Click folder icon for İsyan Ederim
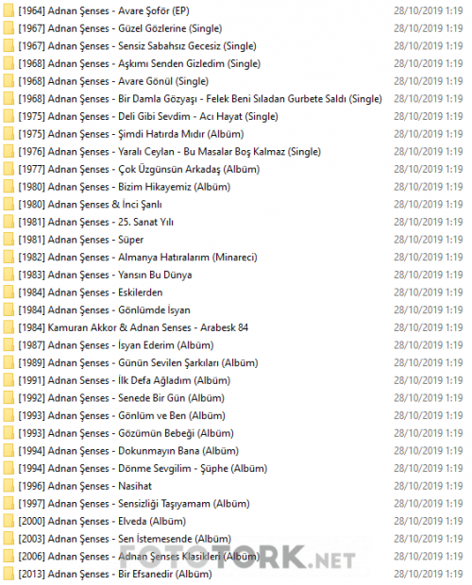 click(8, 345)
